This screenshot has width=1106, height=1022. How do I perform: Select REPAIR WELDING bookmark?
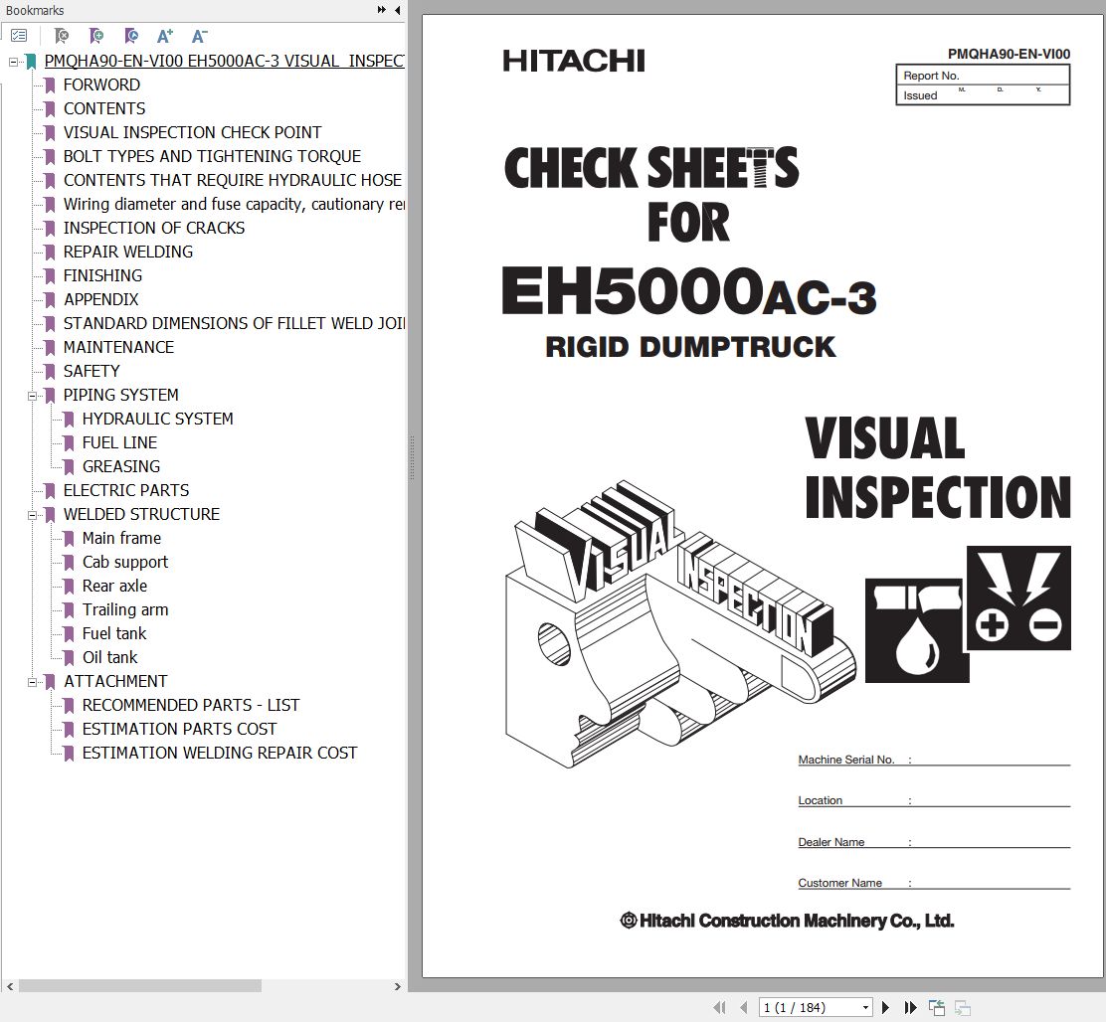point(127,252)
